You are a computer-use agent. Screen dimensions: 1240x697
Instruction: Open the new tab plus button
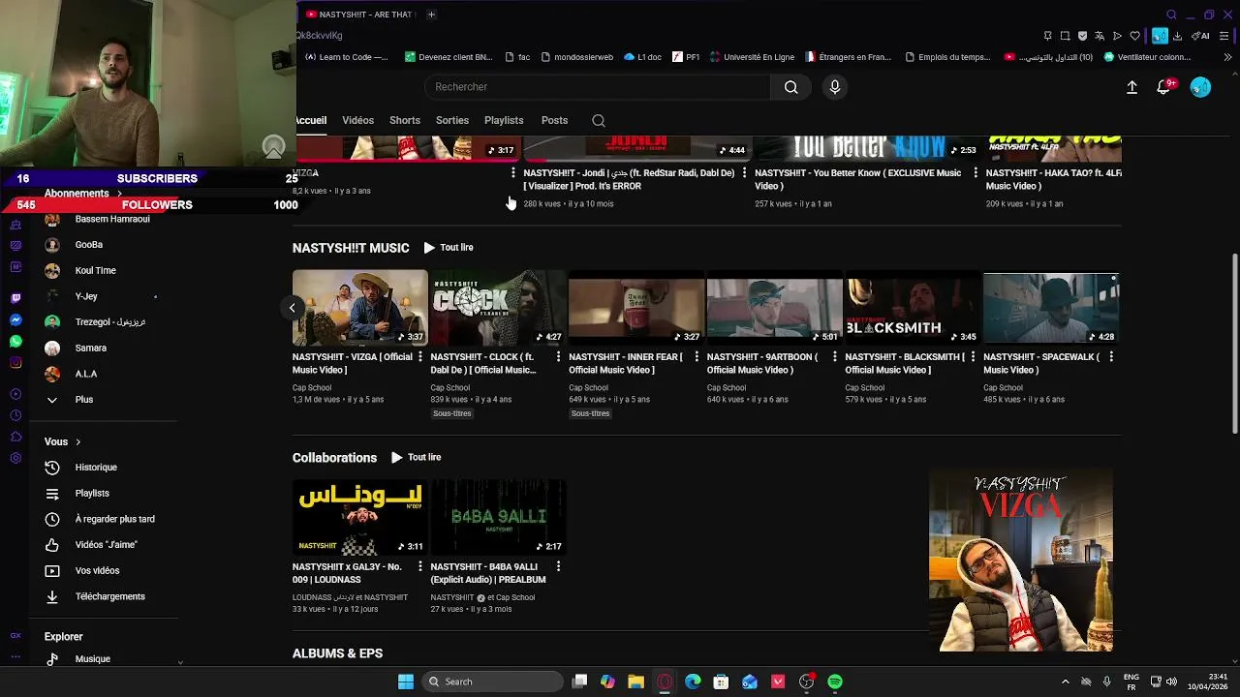tap(431, 15)
